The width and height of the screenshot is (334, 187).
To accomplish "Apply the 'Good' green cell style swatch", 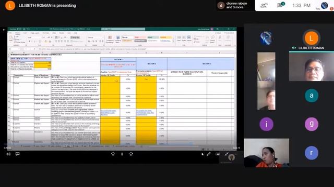I will tap(153, 37).
